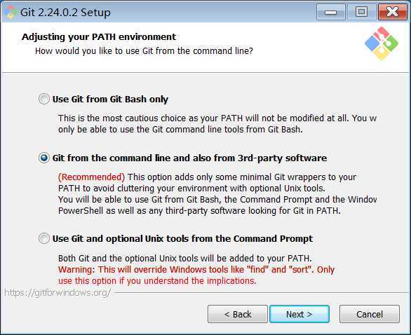Select 'Use Git from Git Bash only' radio button
411x335 pixels.
tap(43, 99)
